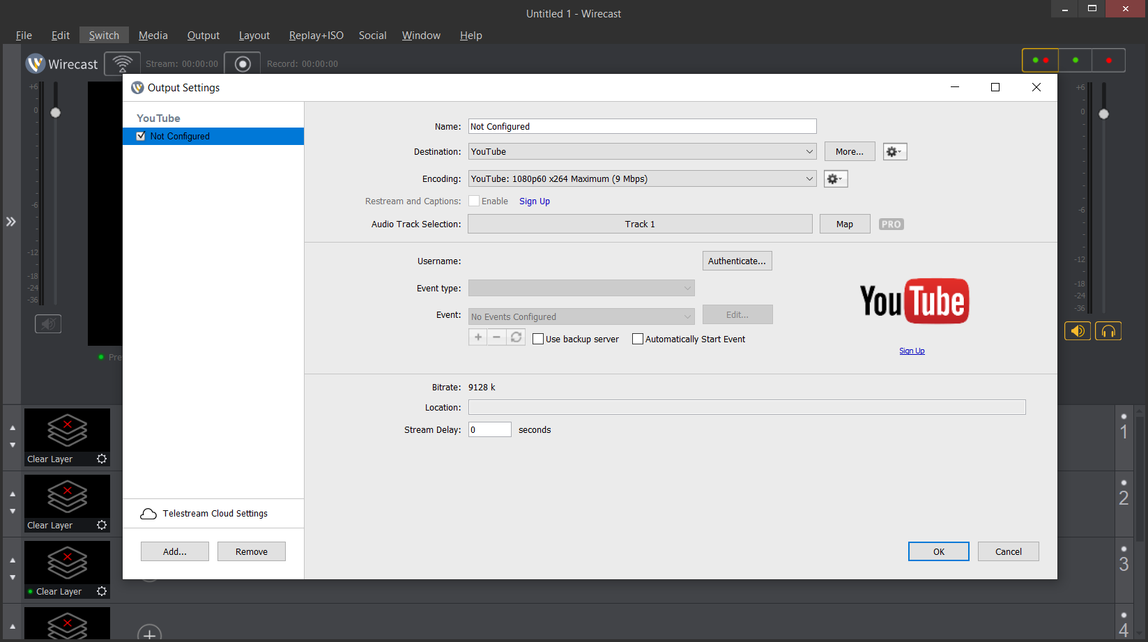1148x642 pixels.
Task: Select layer 2 Clear Layer thumbnail
Action: (x=67, y=503)
